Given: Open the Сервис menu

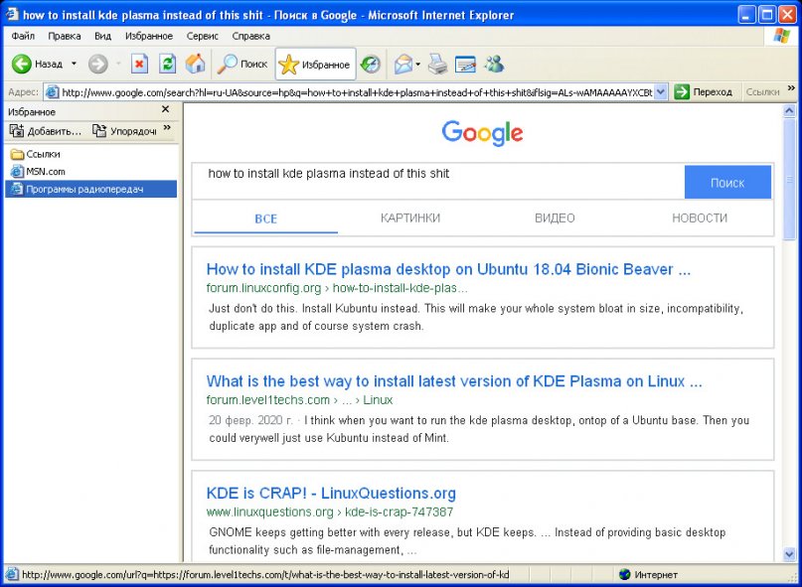Looking at the screenshot, I should (x=202, y=36).
